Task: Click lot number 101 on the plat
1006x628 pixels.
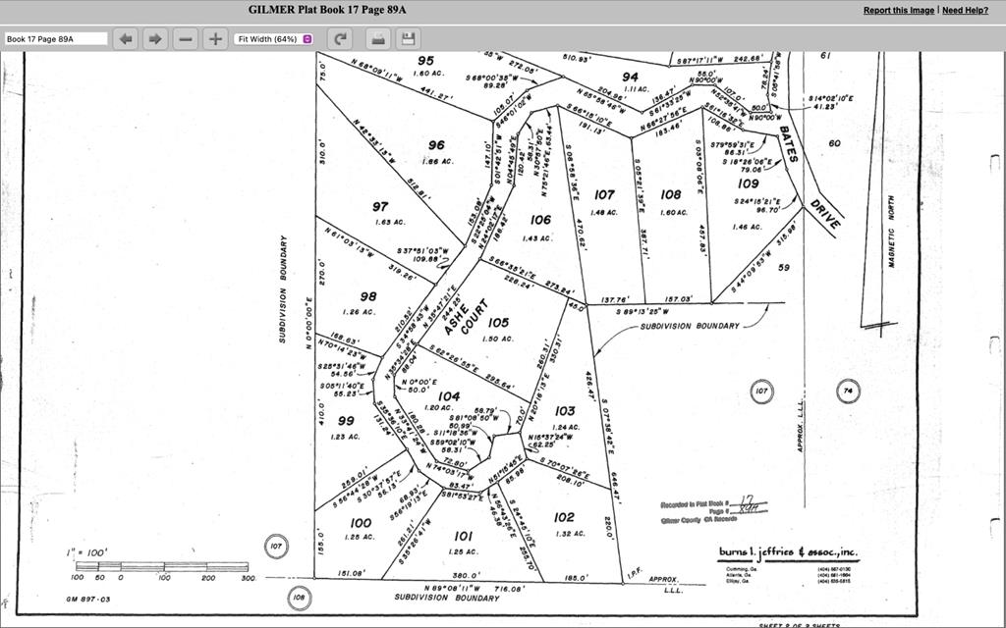Action: (x=463, y=536)
